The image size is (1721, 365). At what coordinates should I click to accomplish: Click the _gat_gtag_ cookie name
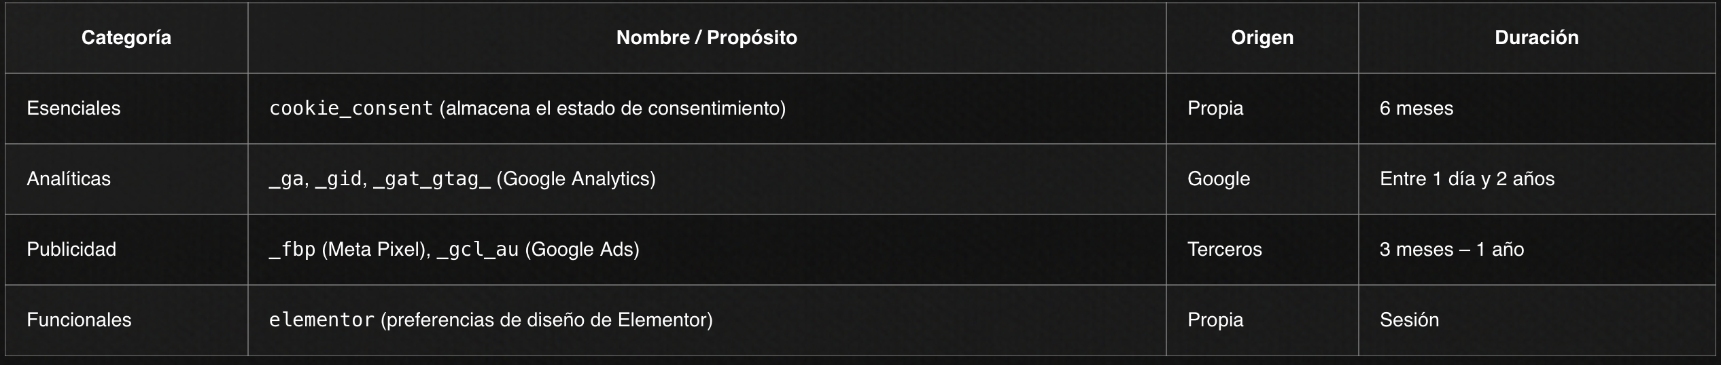pyautogui.click(x=432, y=179)
